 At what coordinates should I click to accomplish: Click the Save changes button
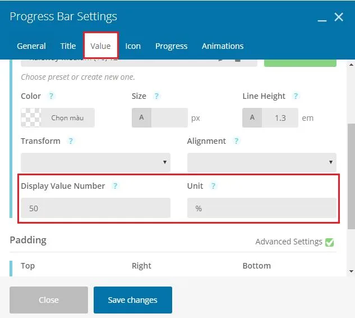(133, 300)
